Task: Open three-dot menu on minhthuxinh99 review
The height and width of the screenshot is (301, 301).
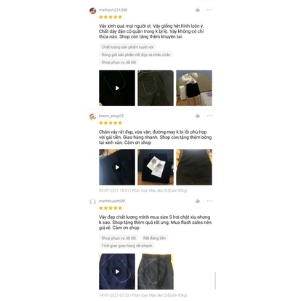Action: 209,201
